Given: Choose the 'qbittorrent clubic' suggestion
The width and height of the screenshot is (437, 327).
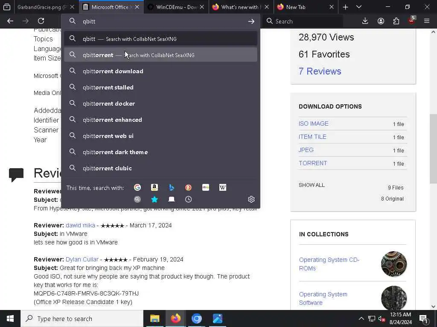Looking at the screenshot, I should (x=160, y=168).
